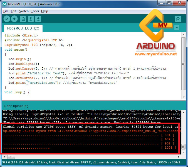Click the console scrollbar thumb

pyautogui.click(x=183, y=146)
